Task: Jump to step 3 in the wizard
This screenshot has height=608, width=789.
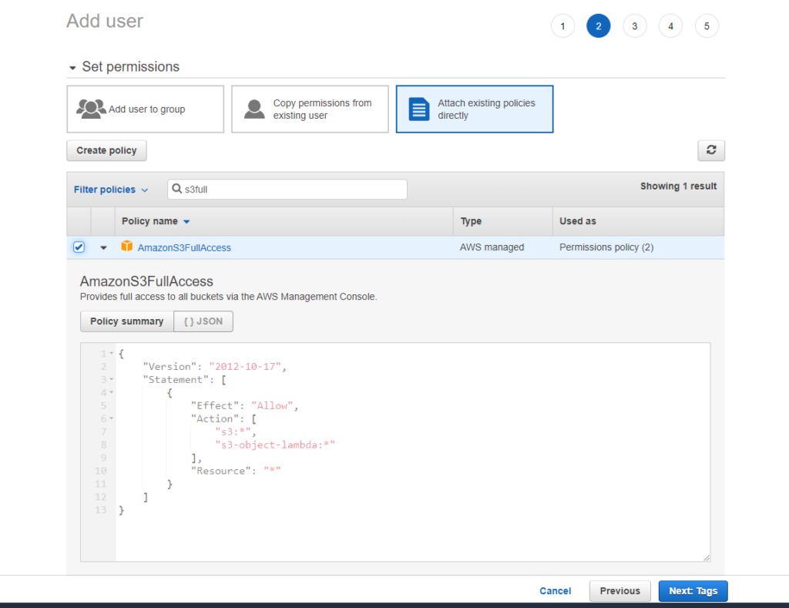Action: [x=634, y=26]
